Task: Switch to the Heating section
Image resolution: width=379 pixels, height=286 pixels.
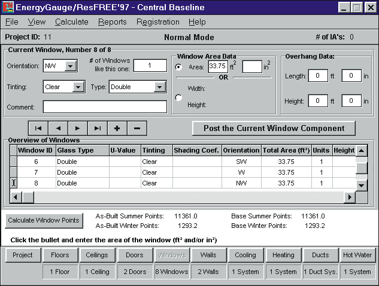Action: coord(283,255)
